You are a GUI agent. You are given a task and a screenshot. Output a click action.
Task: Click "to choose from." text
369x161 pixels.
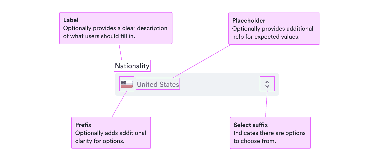coord(255,141)
